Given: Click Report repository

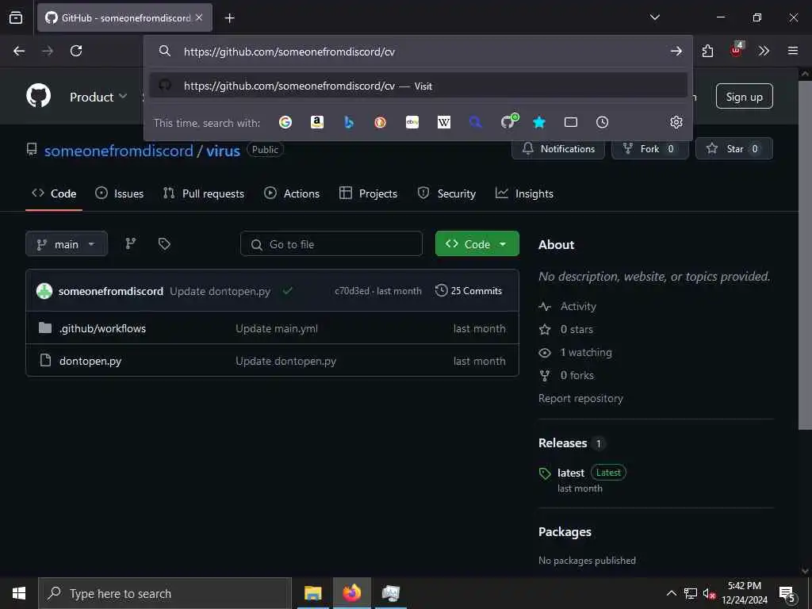Looking at the screenshot, I should click(x=580, y=398).
